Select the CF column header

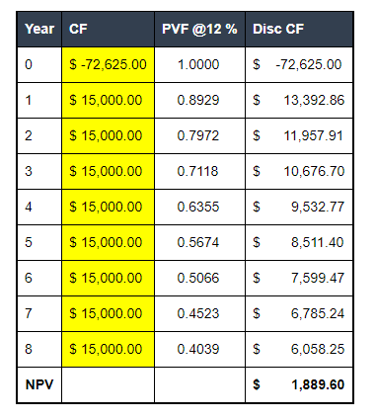pyautogui.click(x=108, y=29)
